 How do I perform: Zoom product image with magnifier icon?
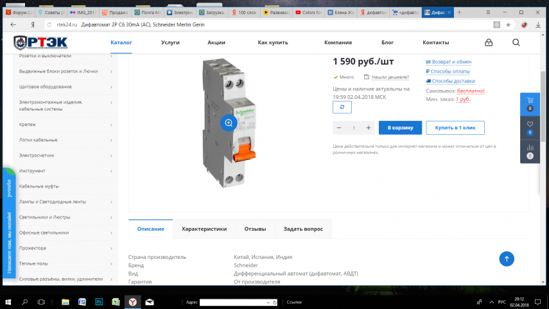(228, 123)
